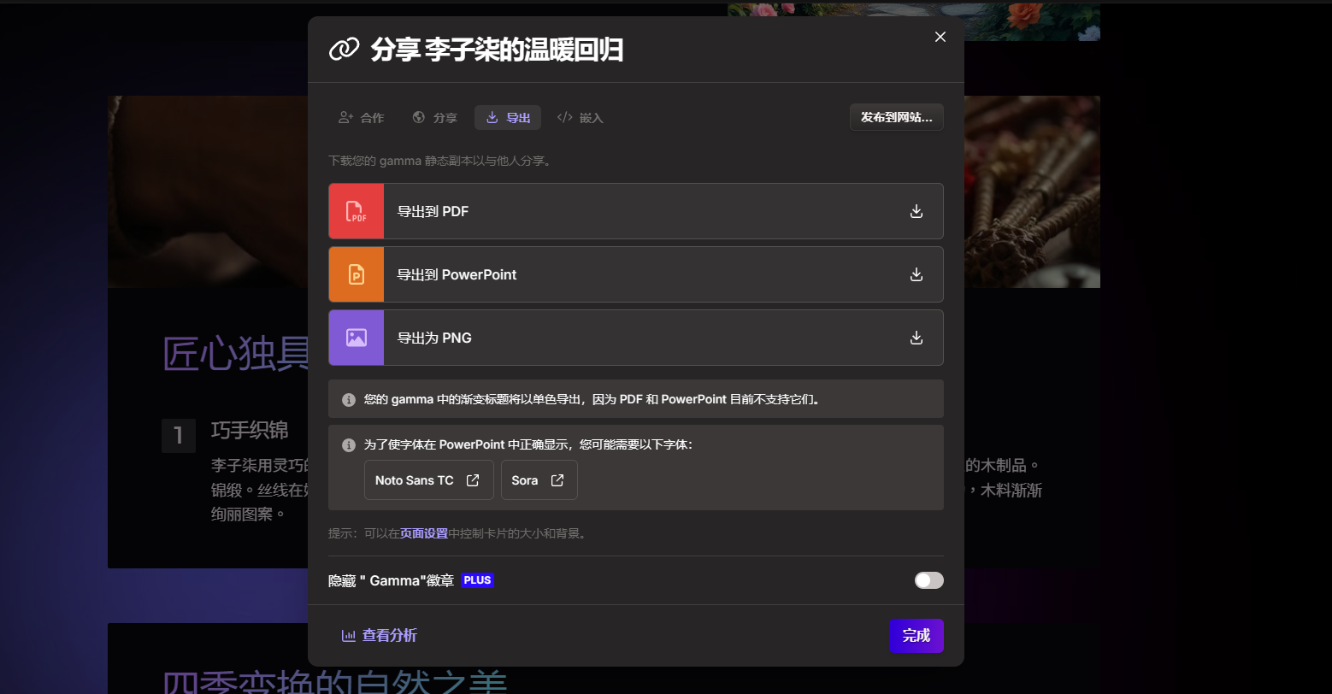Close the share dialog with X
Viewport: 1332px width, 694px height.
coord(940,37)
